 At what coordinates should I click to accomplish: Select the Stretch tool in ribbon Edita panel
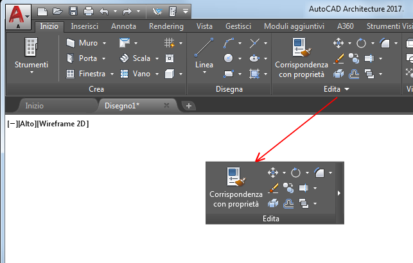coord(369,58)
